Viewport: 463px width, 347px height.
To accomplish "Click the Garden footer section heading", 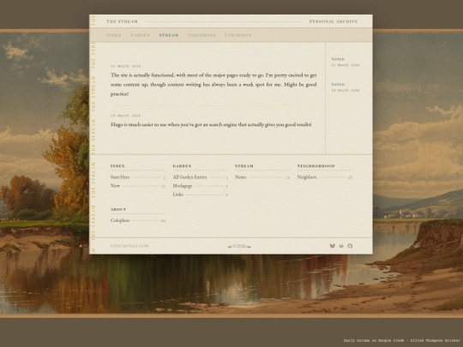I will 182,166.
